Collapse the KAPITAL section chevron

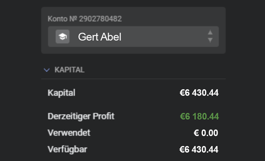pos(47,70)
